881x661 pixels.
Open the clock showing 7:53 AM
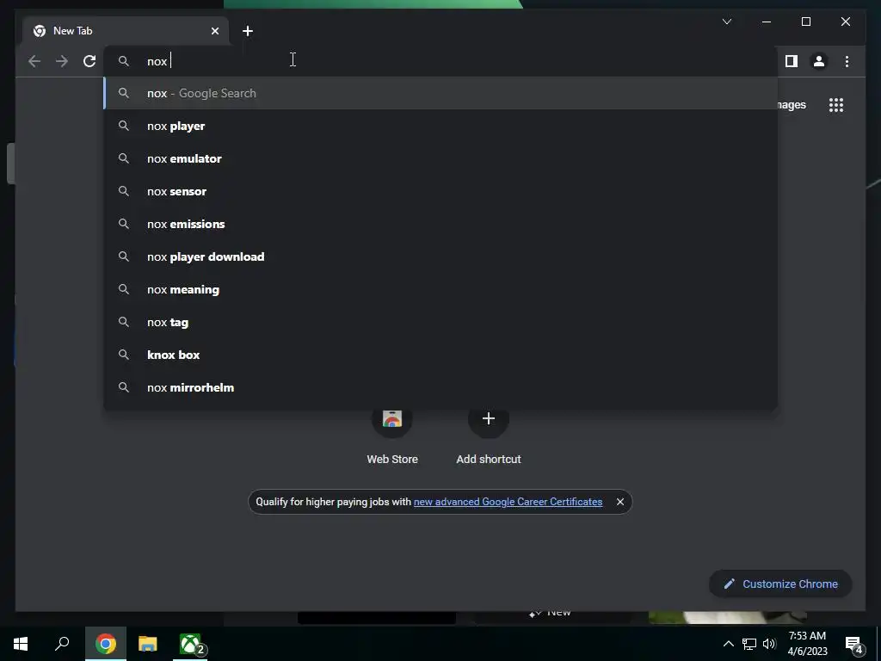point(807,644)
